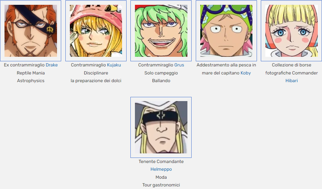Click the 'Moda' text under Helmeppo

click(x=161, y=177)
